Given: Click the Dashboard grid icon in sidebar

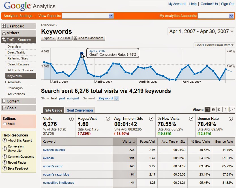Looking at the screenshot, I should [4, 26].
